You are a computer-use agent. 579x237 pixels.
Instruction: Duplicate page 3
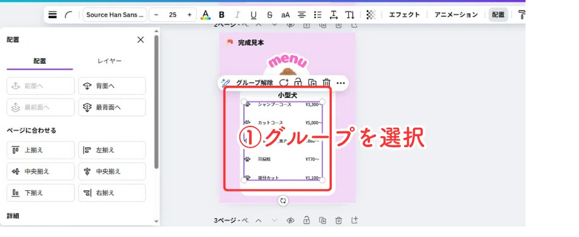point(323,221)
